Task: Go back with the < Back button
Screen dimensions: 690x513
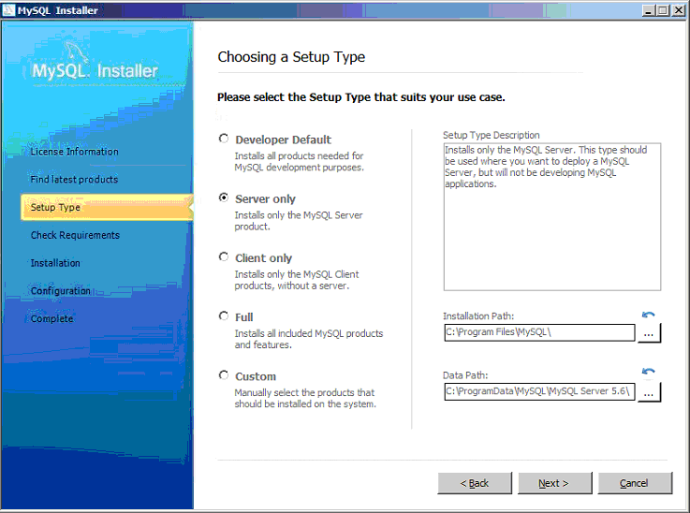Action: tap(475, 483)
